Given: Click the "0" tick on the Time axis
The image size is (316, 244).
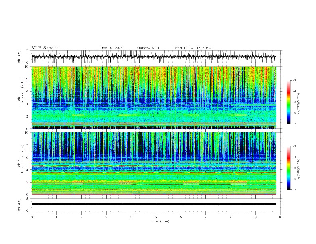Looking at the screenshot, I should (32, 217).
